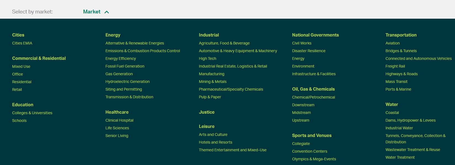Image resolution: width=455 pixels, height=165 pixels.
Task: Open Alternative & Renewable Energies
Action: pyautogui.click(x=135, y=43)
